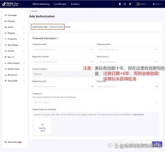The height and width of the screenshot is (152, 165).
Task: Click the Trademark Information help icon
Action: point(57,38)
